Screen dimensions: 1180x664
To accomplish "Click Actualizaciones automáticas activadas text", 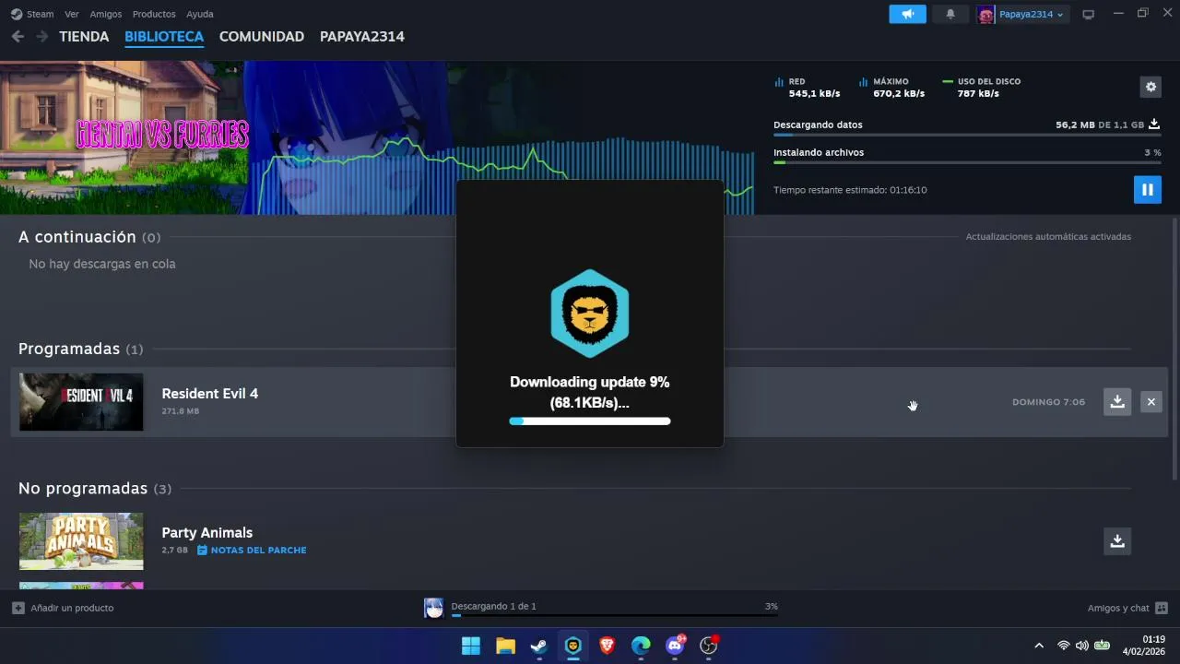I will point(1048,237).
